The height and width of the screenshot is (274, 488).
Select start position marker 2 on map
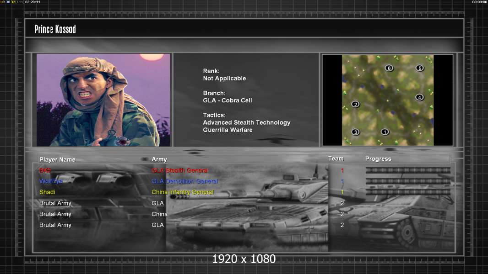355,104
